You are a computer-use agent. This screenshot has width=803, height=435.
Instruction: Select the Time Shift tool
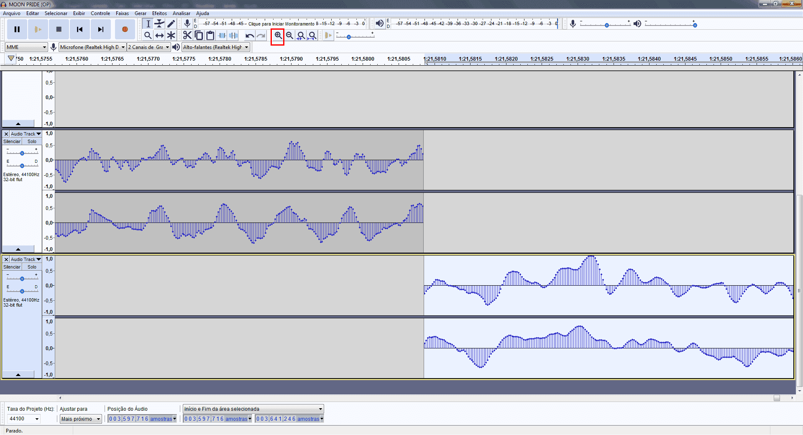point(159,36)
